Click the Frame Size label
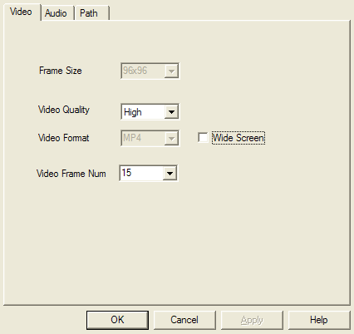 [x=61, y=71]
